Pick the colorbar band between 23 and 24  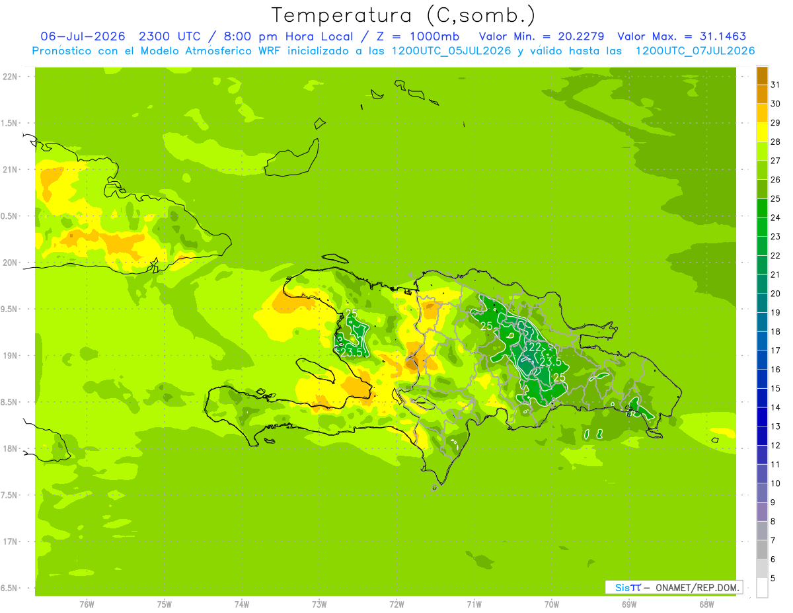(762, 227)
